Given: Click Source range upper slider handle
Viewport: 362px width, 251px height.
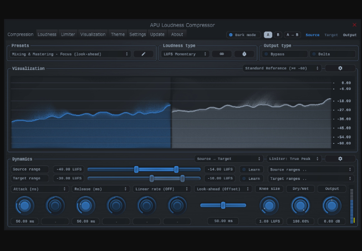Looking at the screenshot, I should [x=176, y=169].
